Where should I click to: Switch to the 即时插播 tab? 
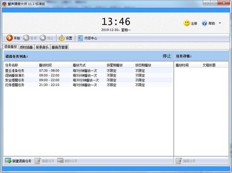26,47
